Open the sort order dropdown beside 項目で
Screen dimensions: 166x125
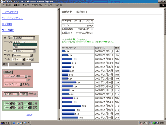(29, 59)
